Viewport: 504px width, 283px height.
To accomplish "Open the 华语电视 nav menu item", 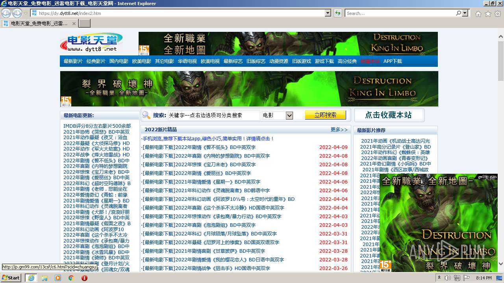I will tap(187, 61).
